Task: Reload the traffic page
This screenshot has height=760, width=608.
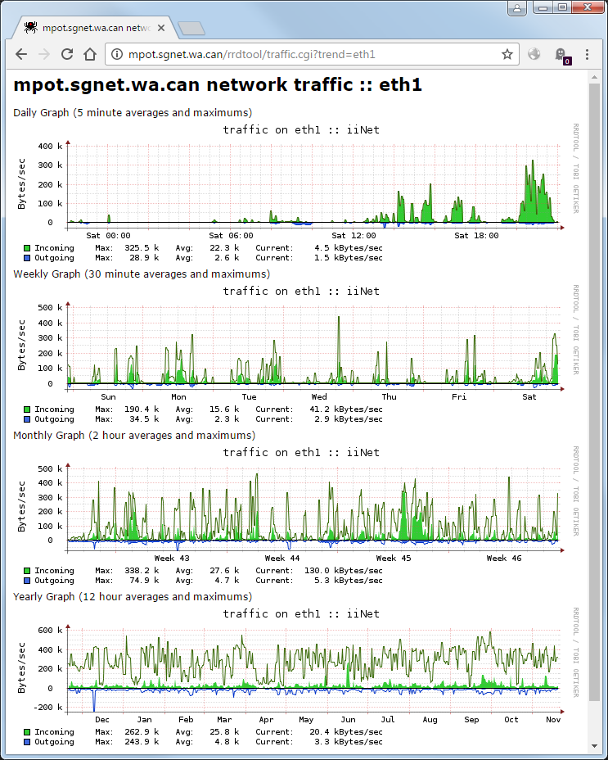Action: click(67, 54)
